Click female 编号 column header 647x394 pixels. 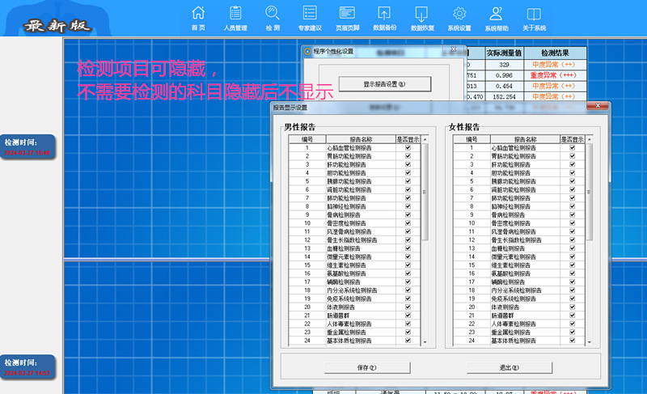point(472,139)
